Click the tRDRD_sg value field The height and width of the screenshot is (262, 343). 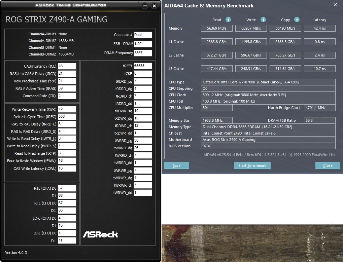143,81
